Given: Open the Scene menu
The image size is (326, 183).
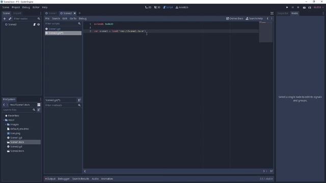Looking at the screenshot, I should click(6, 7).
